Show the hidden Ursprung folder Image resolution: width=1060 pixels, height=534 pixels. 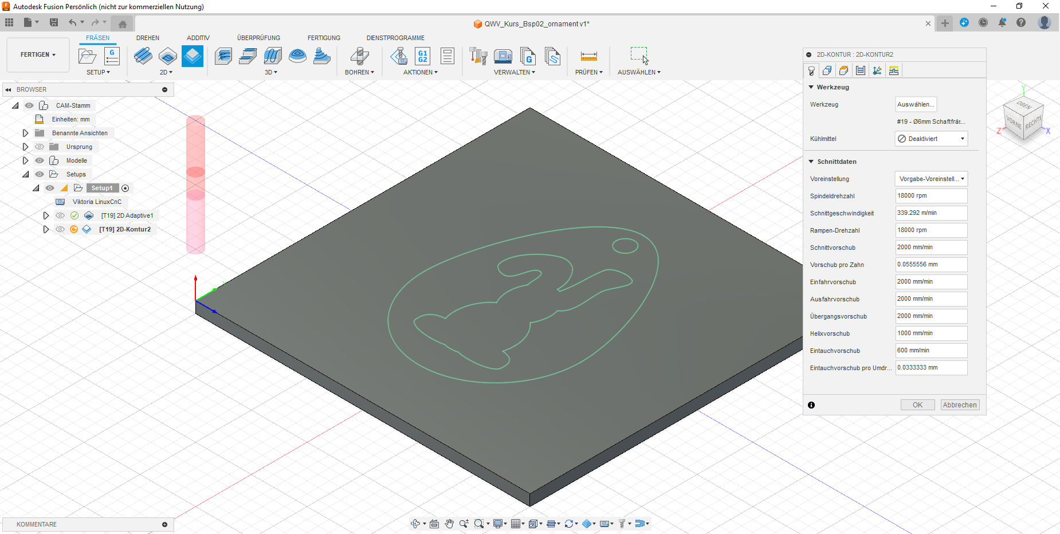click(x=40, y=147)
